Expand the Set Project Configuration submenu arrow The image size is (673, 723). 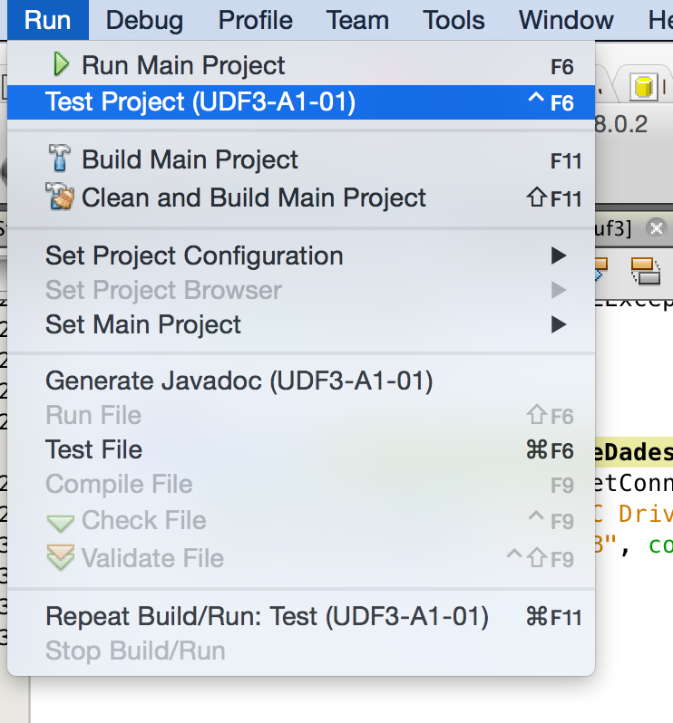tap(559, 255)
